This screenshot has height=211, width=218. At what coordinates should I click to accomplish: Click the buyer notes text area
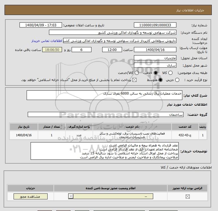click(x=104, y=151)
